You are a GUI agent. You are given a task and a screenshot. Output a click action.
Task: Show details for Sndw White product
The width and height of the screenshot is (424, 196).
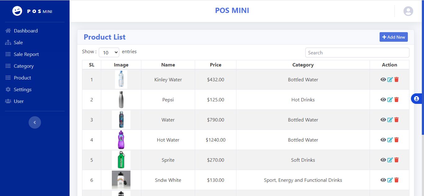[383, 180]
